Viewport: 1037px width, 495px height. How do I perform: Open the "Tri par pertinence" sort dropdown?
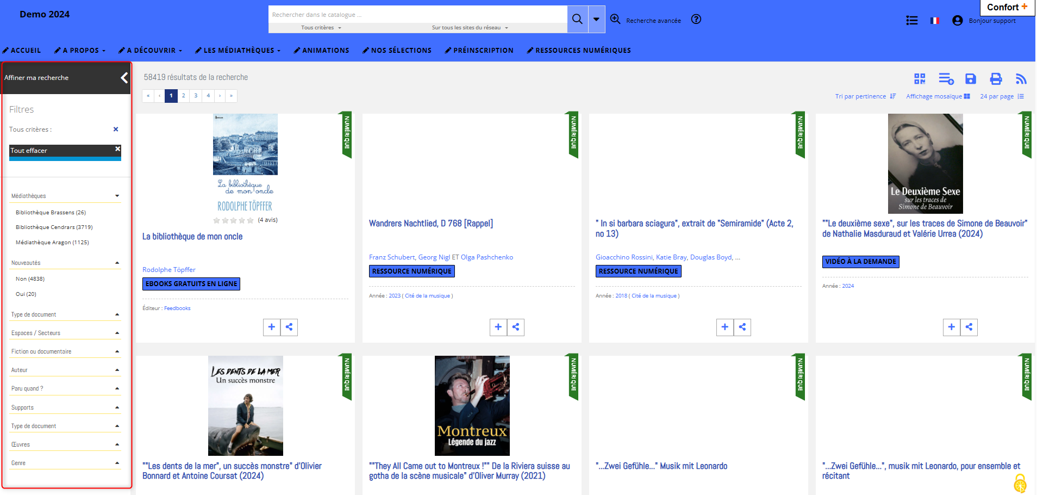pos(865,96)
